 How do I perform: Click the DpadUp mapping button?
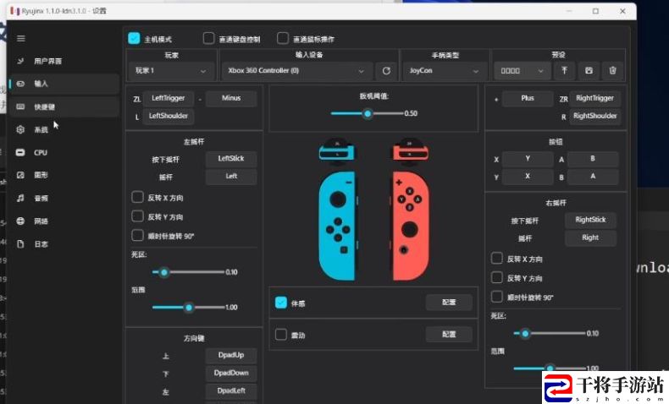231,356
